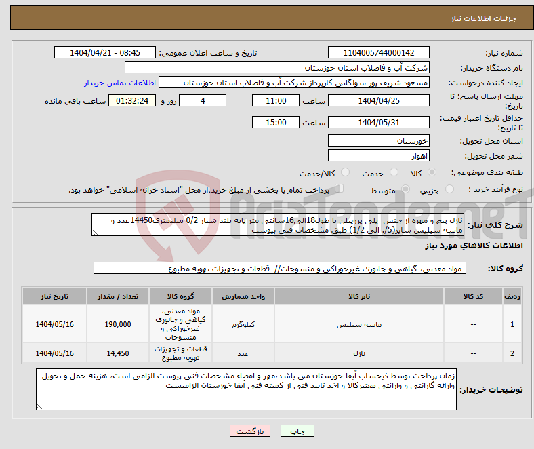Click the واحد شمارش column header
The image size is (534, 449).
click(x=243, y=296)
